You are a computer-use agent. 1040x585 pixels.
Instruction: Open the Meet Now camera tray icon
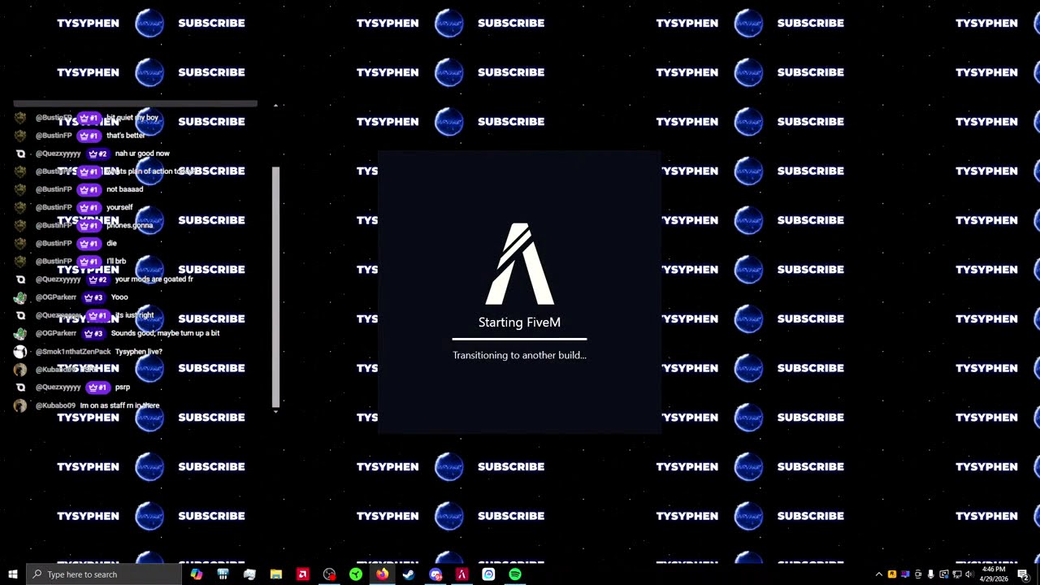pos(918,574)
